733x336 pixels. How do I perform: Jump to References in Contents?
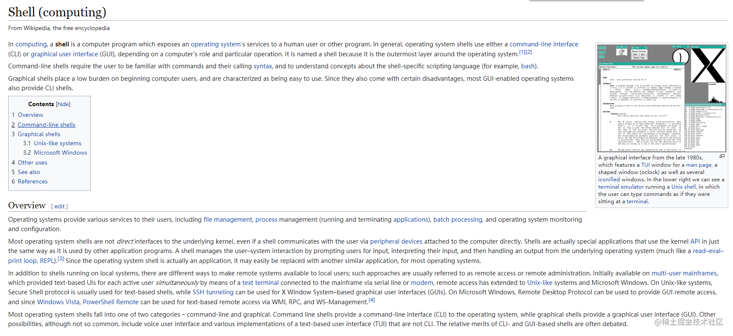pyautogui.click(x=33, y=181)
